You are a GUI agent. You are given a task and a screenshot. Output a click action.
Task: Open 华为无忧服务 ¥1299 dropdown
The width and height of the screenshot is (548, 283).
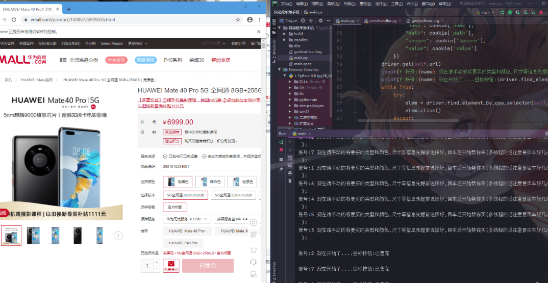click(x=187, y=219)
